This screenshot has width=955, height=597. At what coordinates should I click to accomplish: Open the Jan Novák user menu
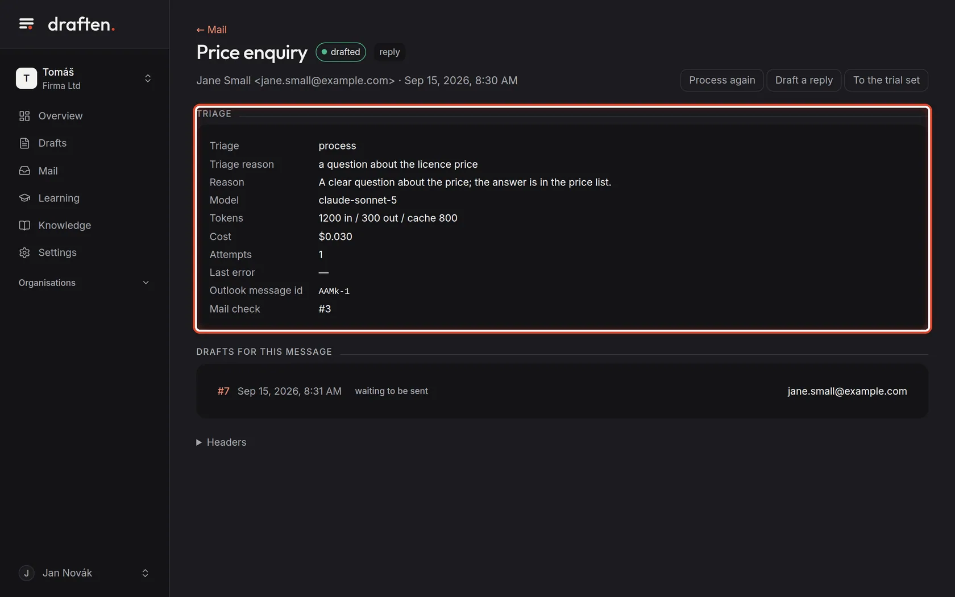[84, 573]
